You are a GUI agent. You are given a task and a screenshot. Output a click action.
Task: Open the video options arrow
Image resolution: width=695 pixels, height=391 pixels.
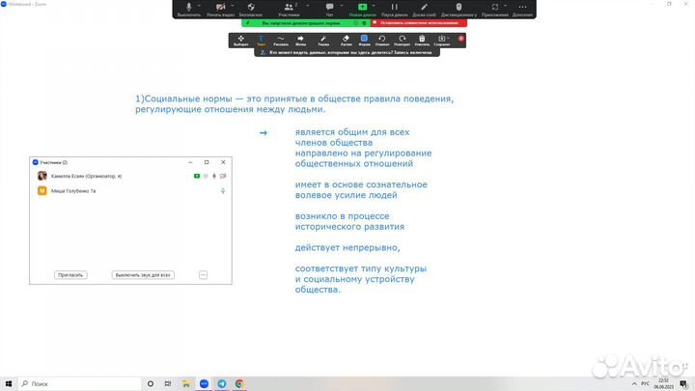233,6
